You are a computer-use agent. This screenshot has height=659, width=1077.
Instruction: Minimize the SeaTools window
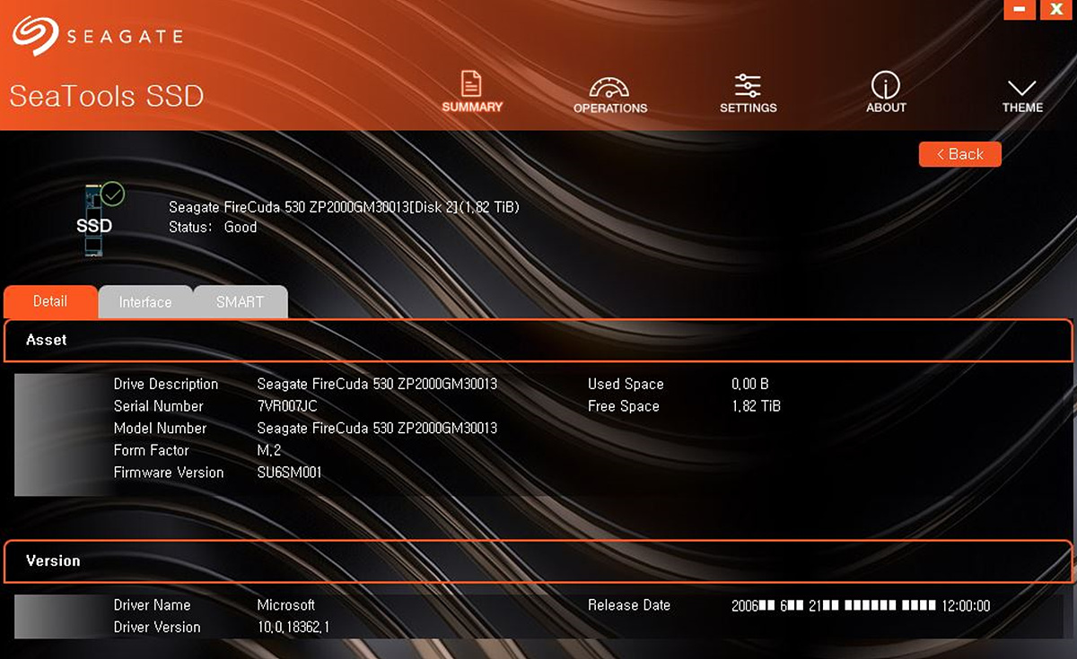[x=1019, y=10]
